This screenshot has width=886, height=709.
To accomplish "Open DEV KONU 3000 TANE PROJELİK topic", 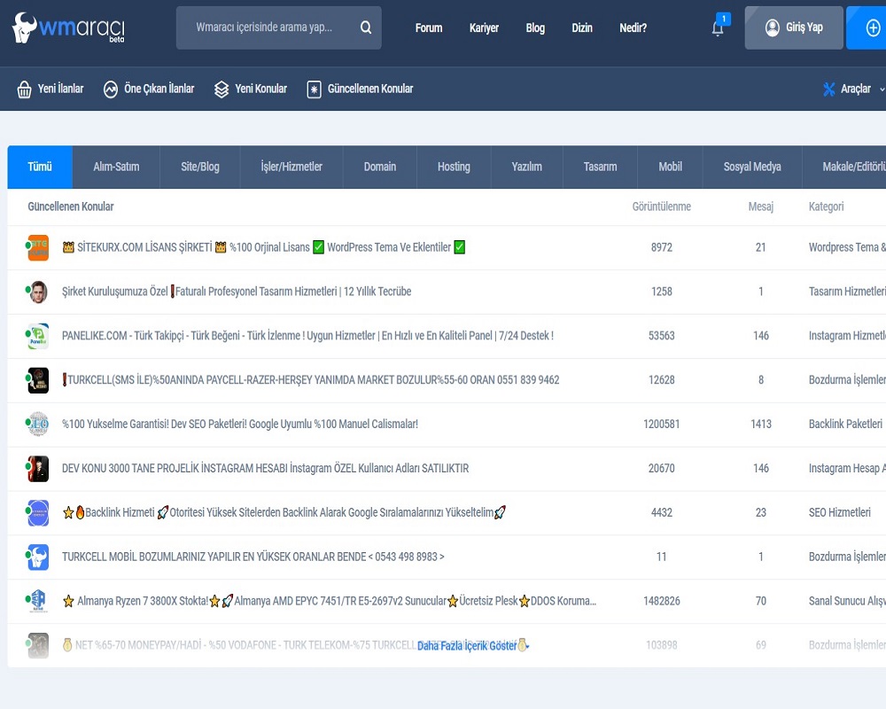I will click(266, 469).
